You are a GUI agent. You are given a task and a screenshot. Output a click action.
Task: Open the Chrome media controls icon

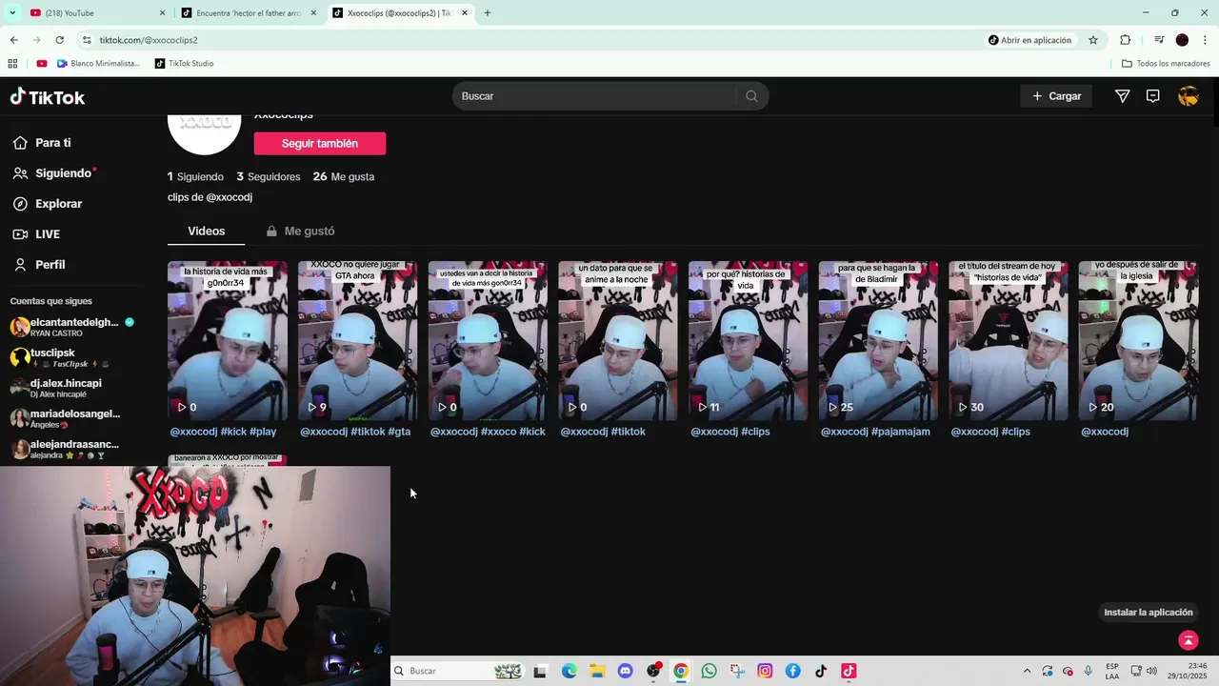coord(1159,40)
